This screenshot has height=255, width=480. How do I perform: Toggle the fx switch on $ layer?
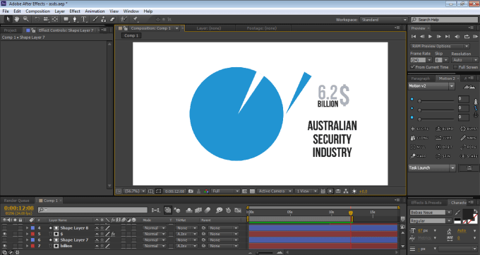coord(113,234)
